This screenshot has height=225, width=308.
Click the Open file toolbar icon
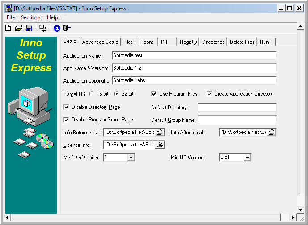point(19,28)
